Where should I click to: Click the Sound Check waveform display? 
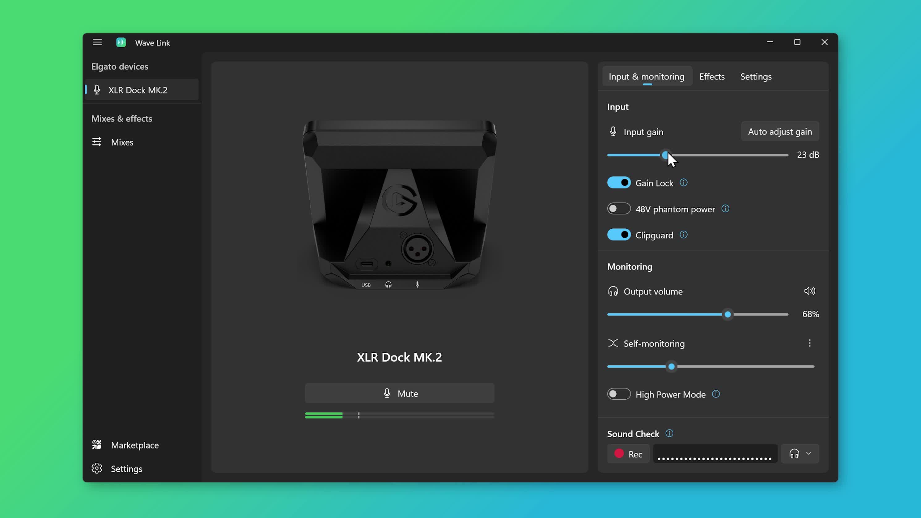[715, 454]
